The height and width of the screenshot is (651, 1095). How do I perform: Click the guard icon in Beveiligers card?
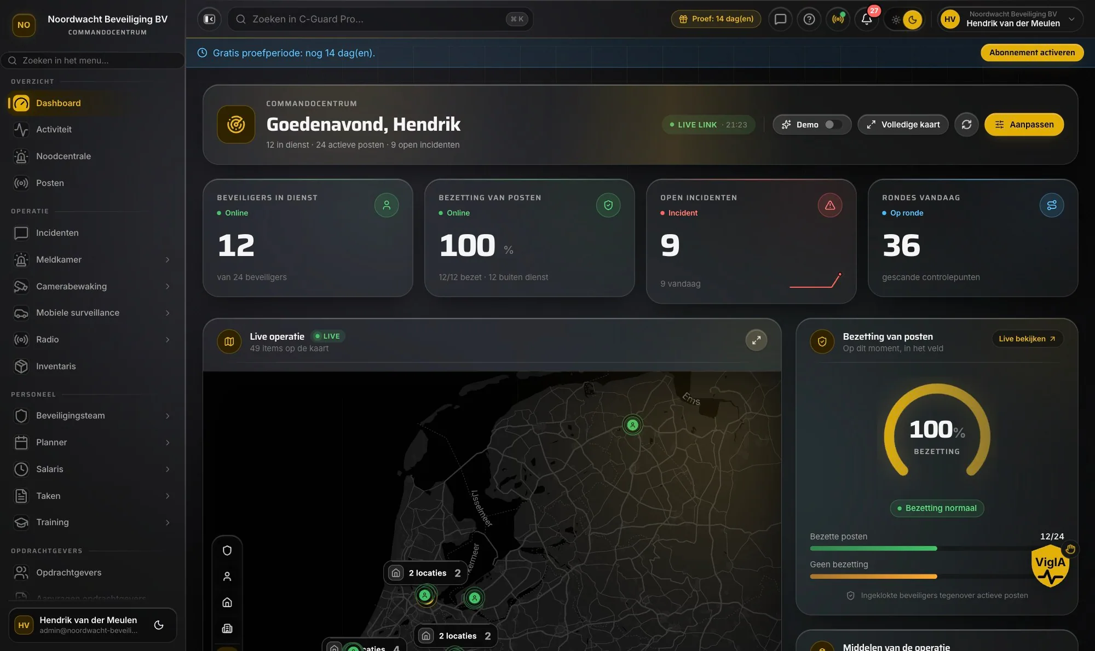click(387, 205)
